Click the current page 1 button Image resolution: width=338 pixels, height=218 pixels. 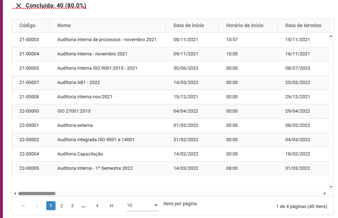(x=51, y=205)
